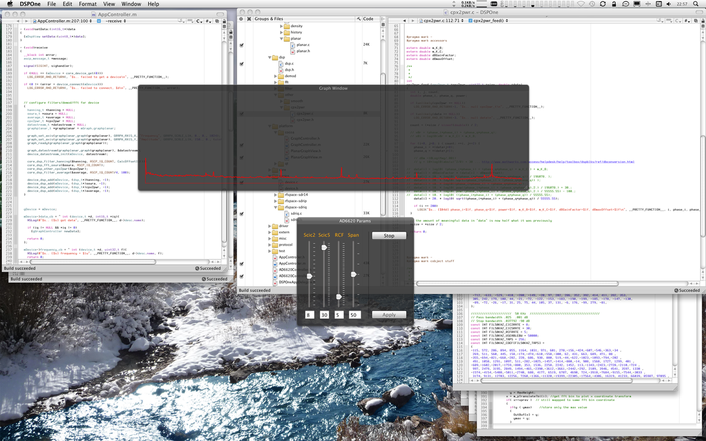Viewport: 706px width, 441px height.
Task: Open the Format menu
Action: point(88,4)
